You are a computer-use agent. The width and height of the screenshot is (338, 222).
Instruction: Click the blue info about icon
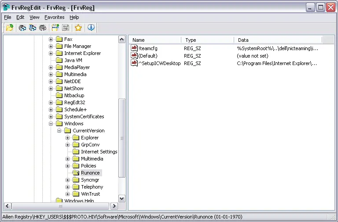[x=91, y=28]
